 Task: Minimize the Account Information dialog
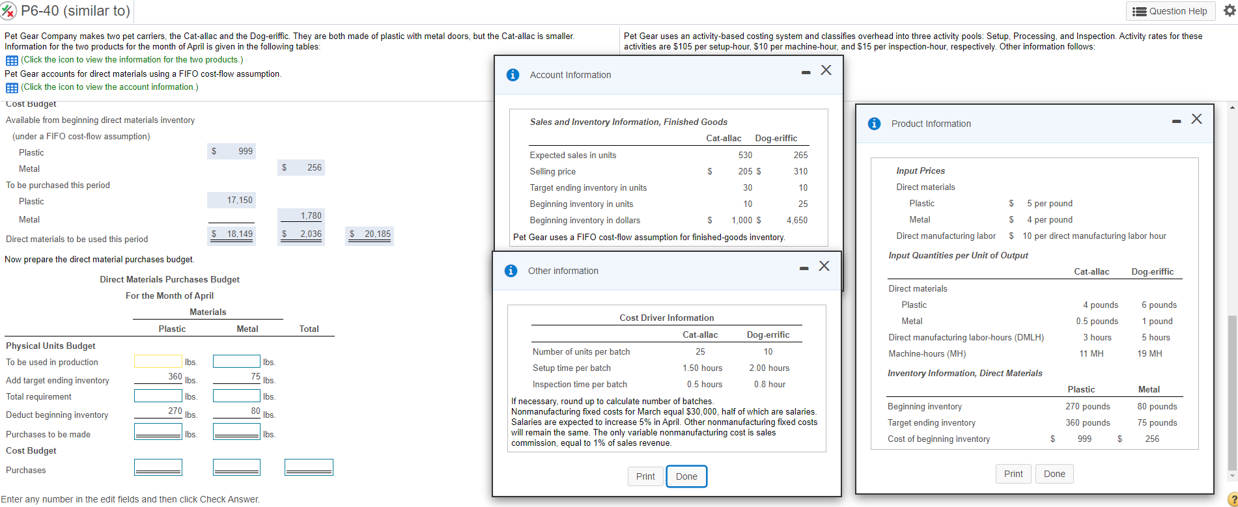(806, 72)
